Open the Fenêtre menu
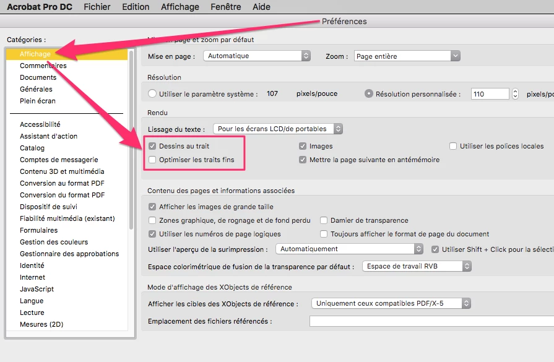Viewport: 554px width, 362px height. pos(226,7)
